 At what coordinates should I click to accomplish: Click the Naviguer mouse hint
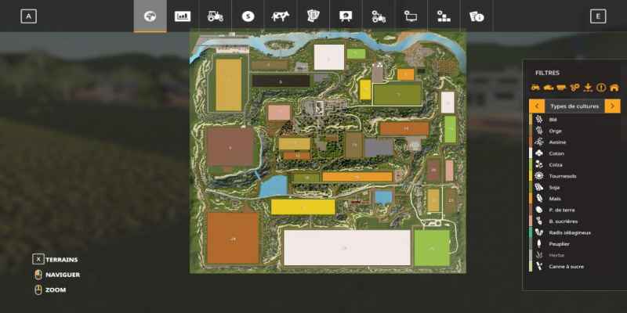(56, 275)
